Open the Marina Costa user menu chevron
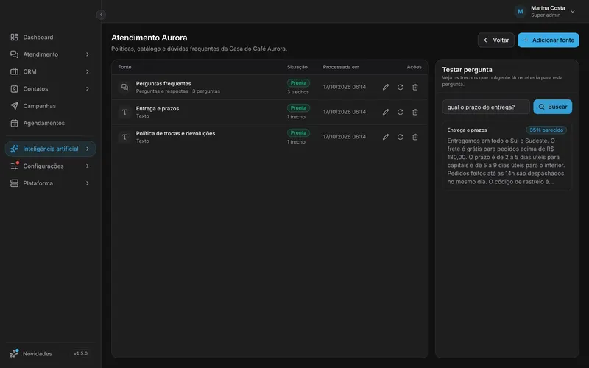The image size is (589, 368). 573,11
